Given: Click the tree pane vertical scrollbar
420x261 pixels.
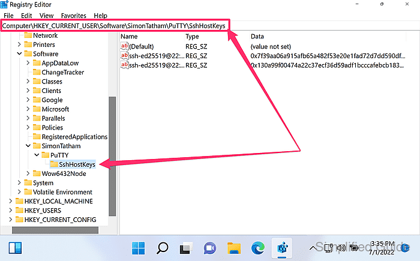Looking at the screenshot, I should click(x=113, y=156).
